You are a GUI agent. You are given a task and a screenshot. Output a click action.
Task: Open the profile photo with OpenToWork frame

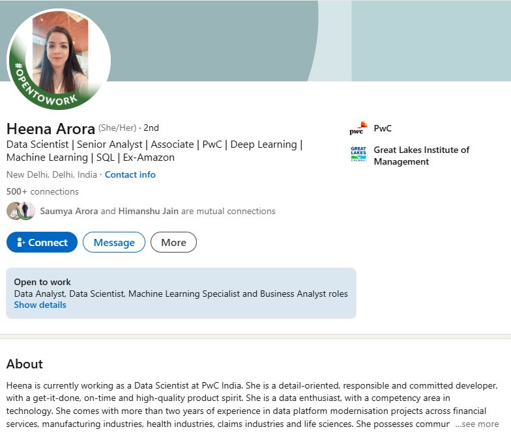[x=59, y=59]
